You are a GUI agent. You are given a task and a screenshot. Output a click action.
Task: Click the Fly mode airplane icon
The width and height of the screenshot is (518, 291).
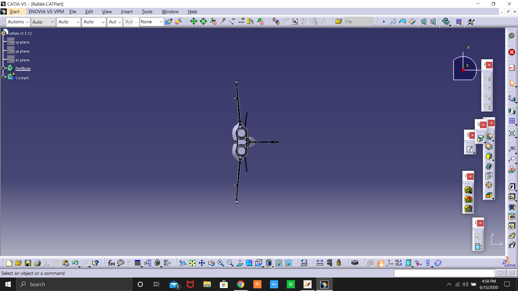pyautogui.click(x=183, y=263)
